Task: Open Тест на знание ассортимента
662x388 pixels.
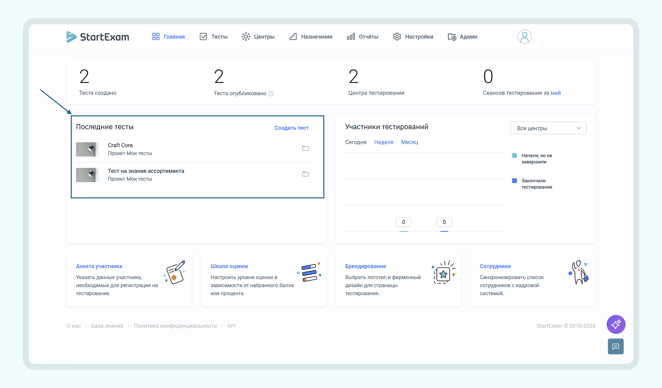Action: [146, 171]
